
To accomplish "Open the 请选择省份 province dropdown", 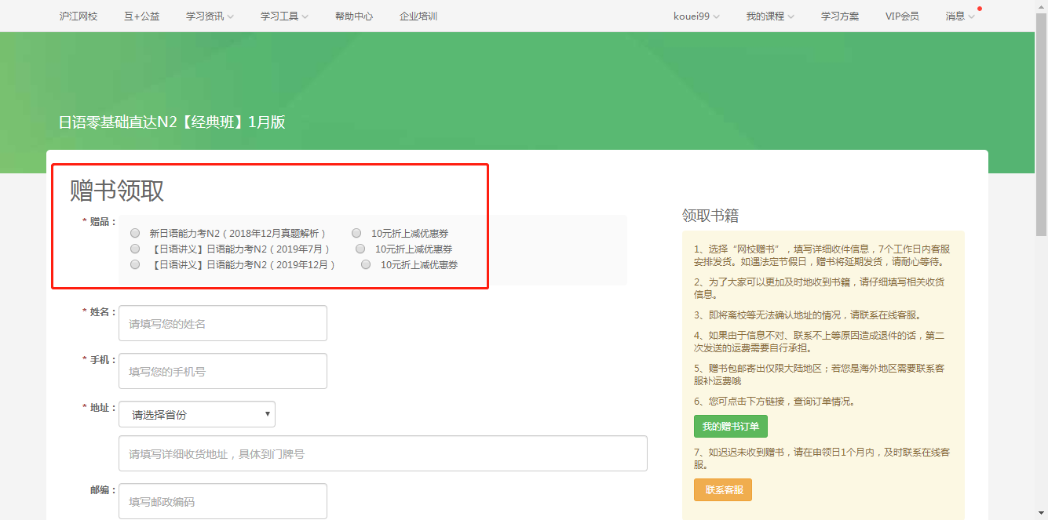I will coord(197,414).
